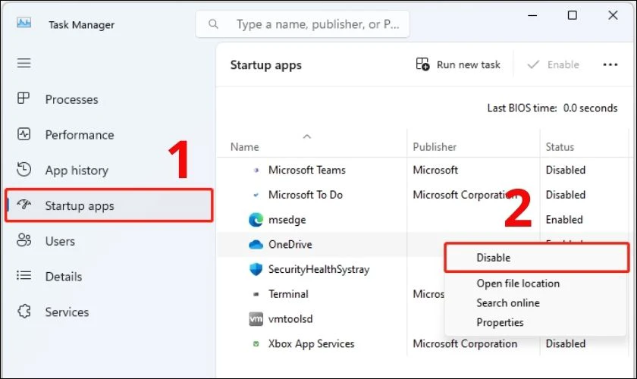637x379 pixels.
Task: Select the msedge row name
Action: [287, 220]
